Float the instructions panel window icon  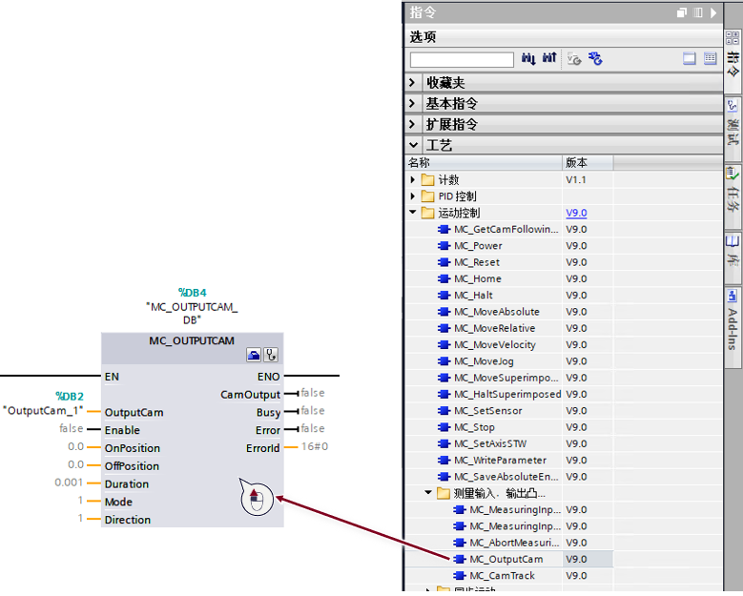pos(681,12)
